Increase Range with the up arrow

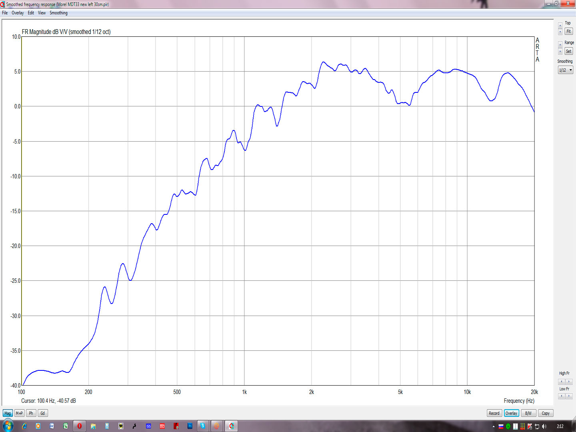pos(560,45)
